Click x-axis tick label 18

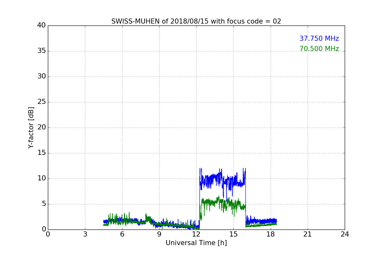pyautogui.click(x=271, y=234)
